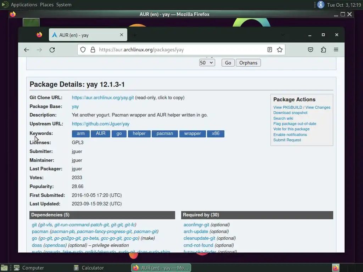Select the AUR (en) - yay tab
The height and width of the screenshot is (272, 363).
tap(88, 35)
